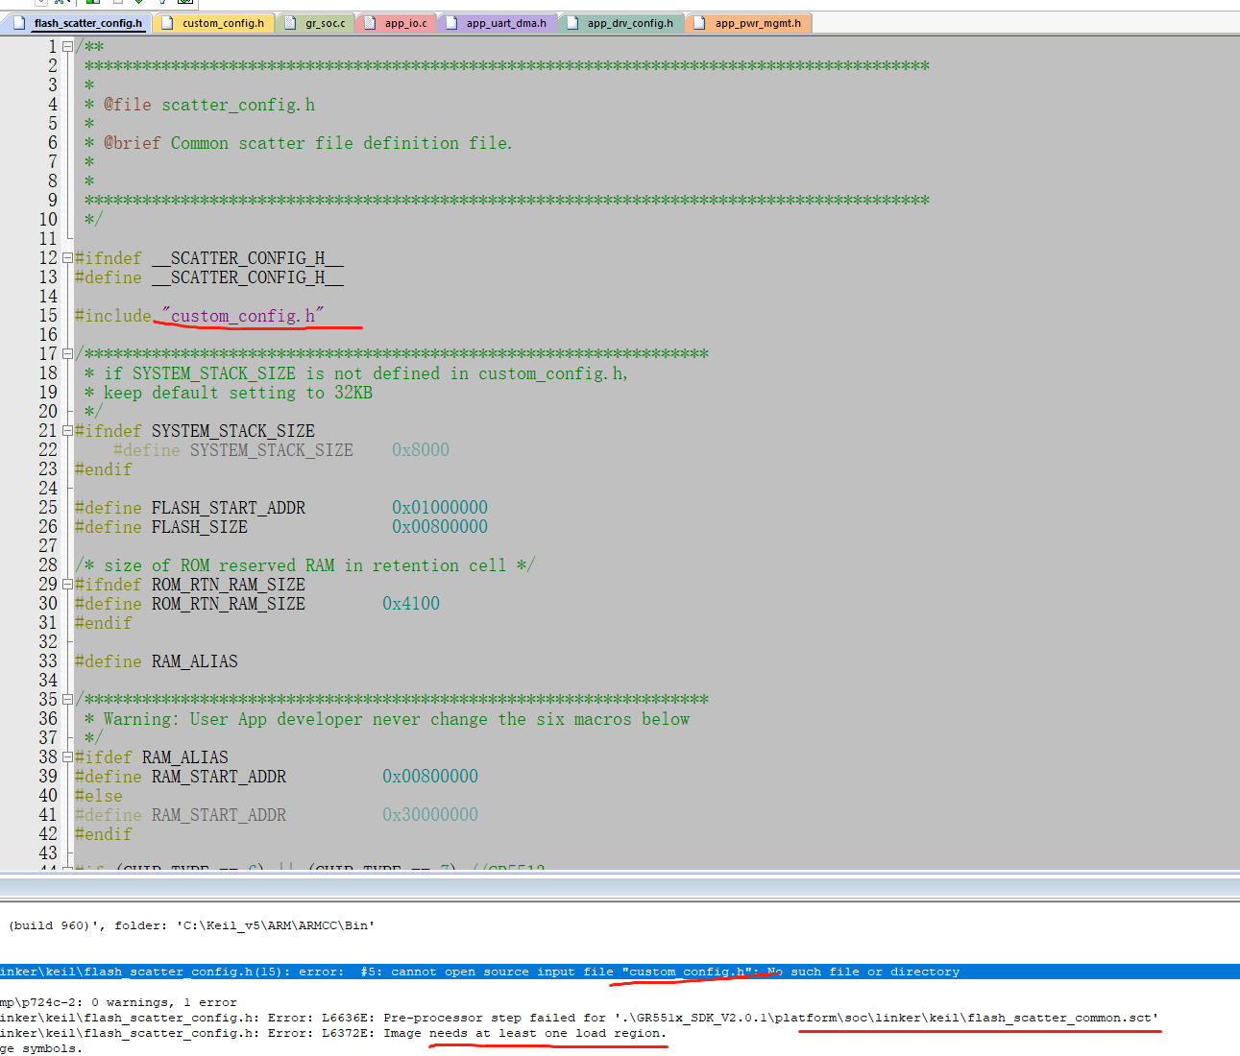Screen dimensions: 1240x1056
Task: Click the #include "custom_config.h" line
Action: point(200,315)
